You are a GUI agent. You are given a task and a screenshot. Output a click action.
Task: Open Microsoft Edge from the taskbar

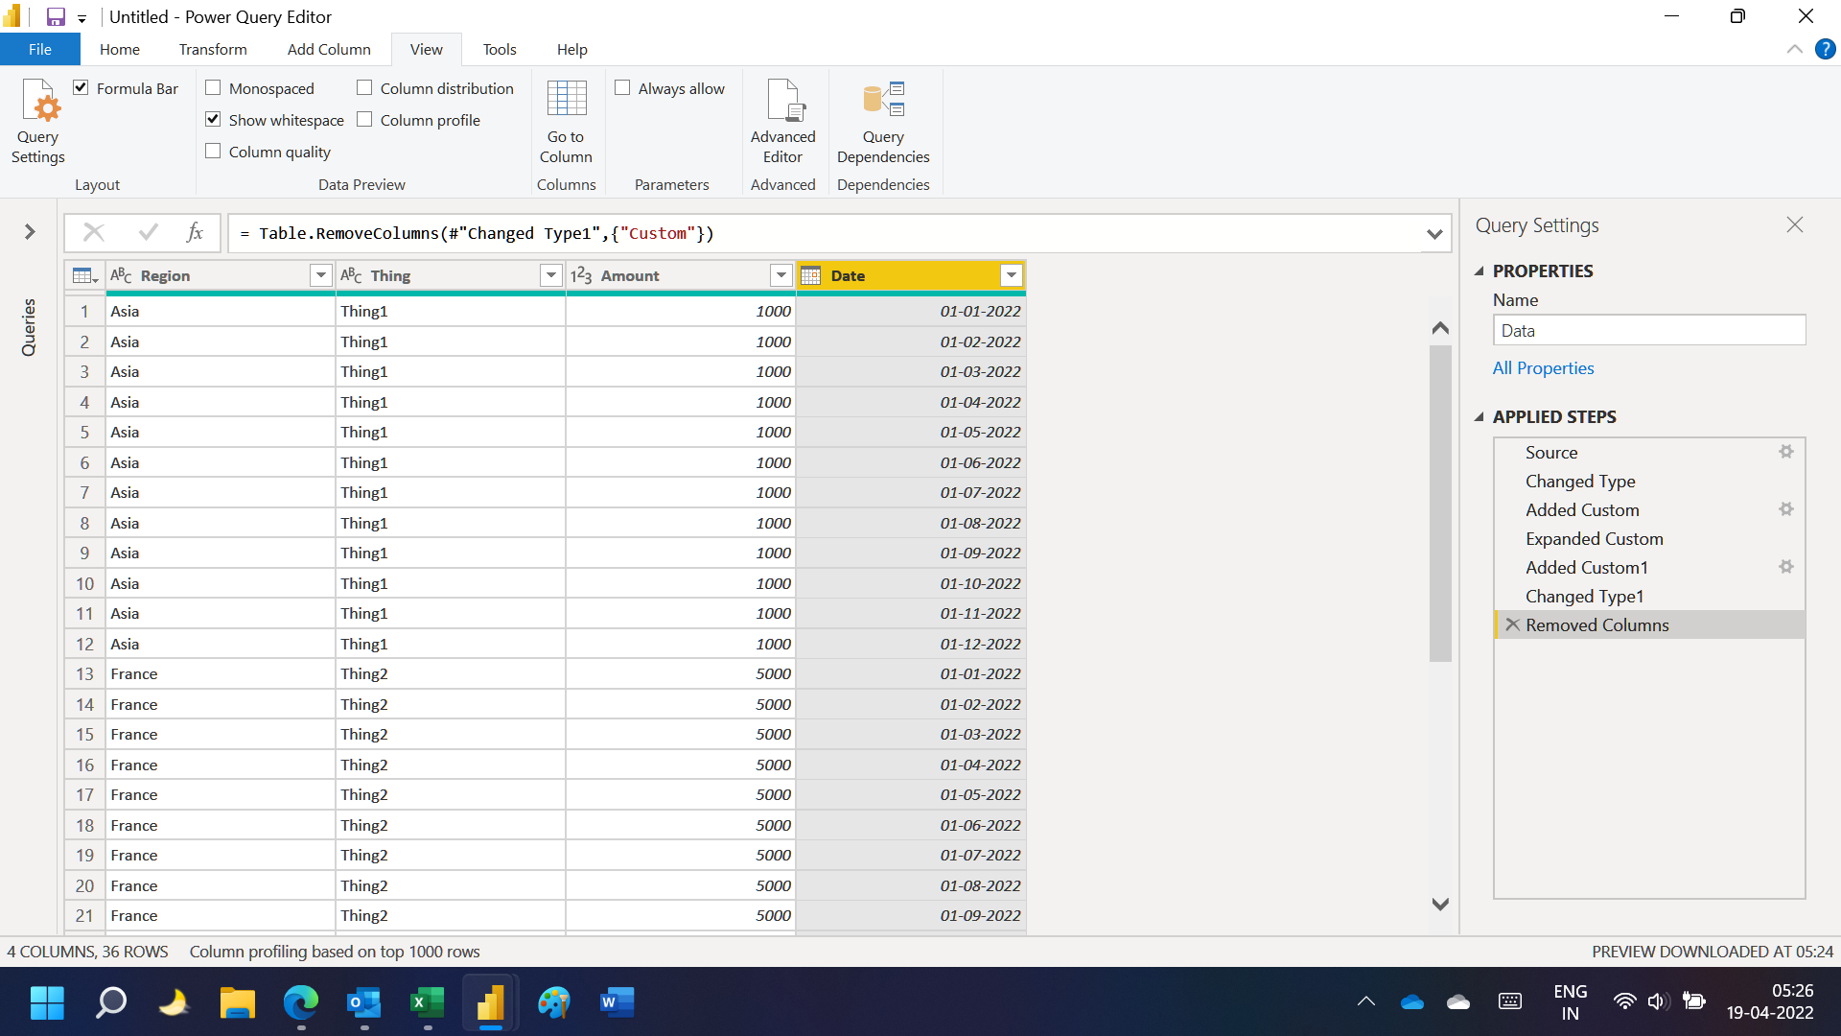301,1002
